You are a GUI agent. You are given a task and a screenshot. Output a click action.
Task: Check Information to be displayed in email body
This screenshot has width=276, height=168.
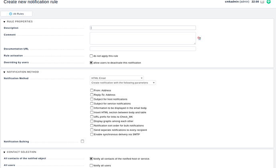point(92,108)
